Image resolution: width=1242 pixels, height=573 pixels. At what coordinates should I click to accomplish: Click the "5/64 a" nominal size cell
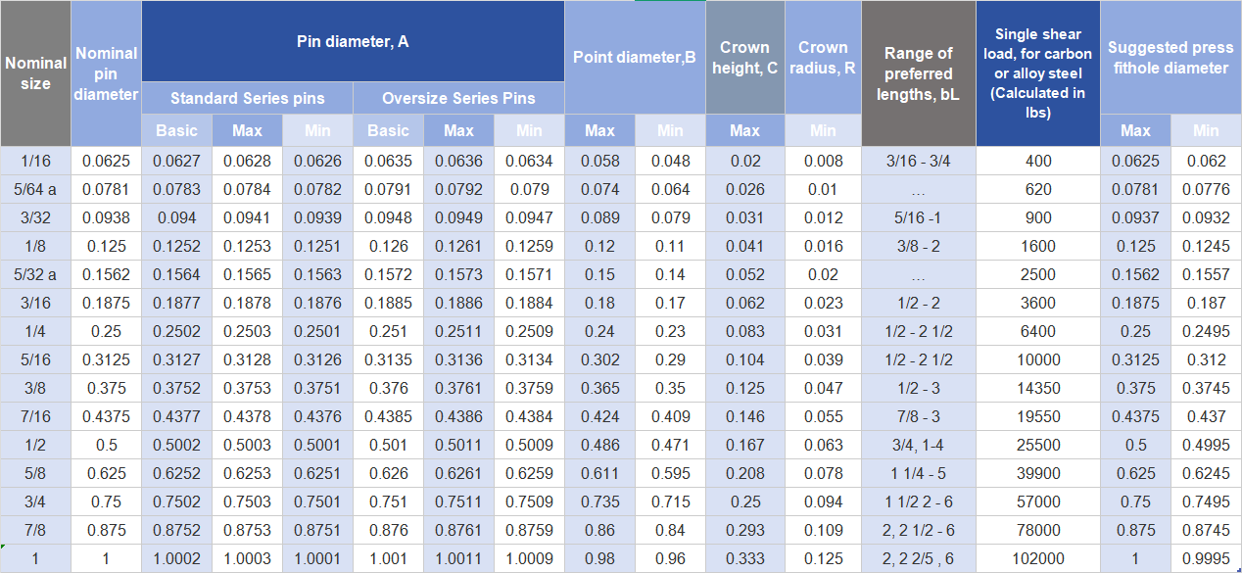point(35,189)
